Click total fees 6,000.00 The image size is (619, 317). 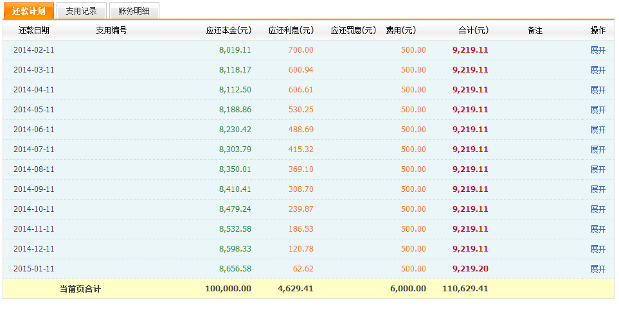coord(408,289)
